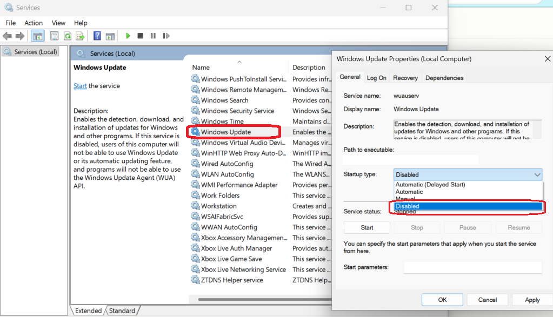This screenshot has width=553, height=317.
Task: Click gear icon of ZTDNS Helper service
Action: tap(195, 280)
